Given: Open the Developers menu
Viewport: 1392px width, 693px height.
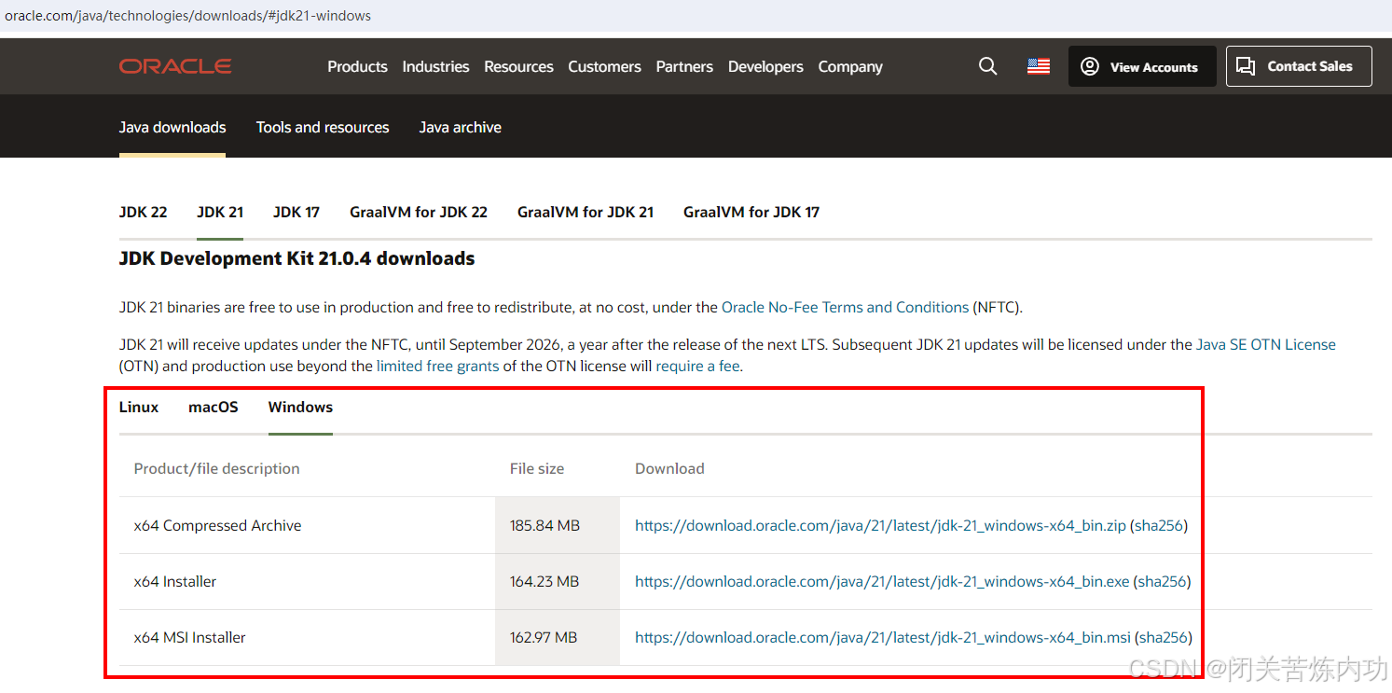Looking at the screenshot, I should [x=765, y=66].
